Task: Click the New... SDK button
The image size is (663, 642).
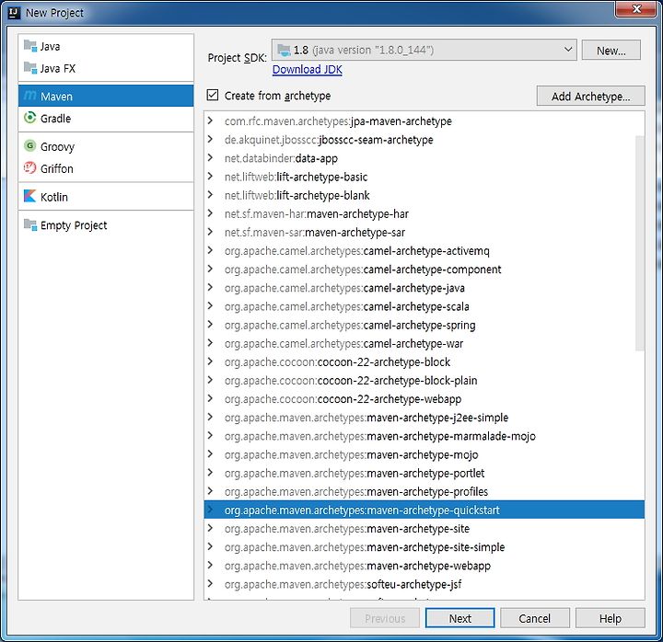Action: pyautogui.click(x=611, y=51)
